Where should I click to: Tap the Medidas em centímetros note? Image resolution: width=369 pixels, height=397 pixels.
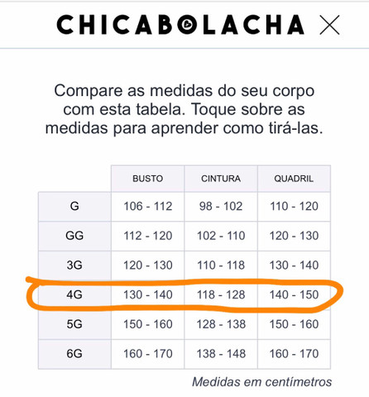[x=262, y=382]
